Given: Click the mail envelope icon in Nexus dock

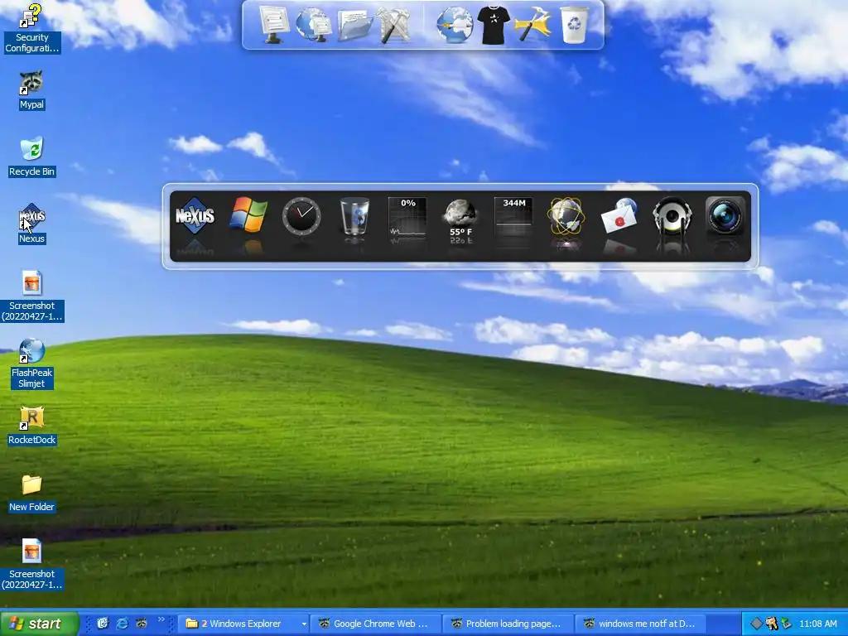Looking at the screenshot, I should click(x=619, y=216).
